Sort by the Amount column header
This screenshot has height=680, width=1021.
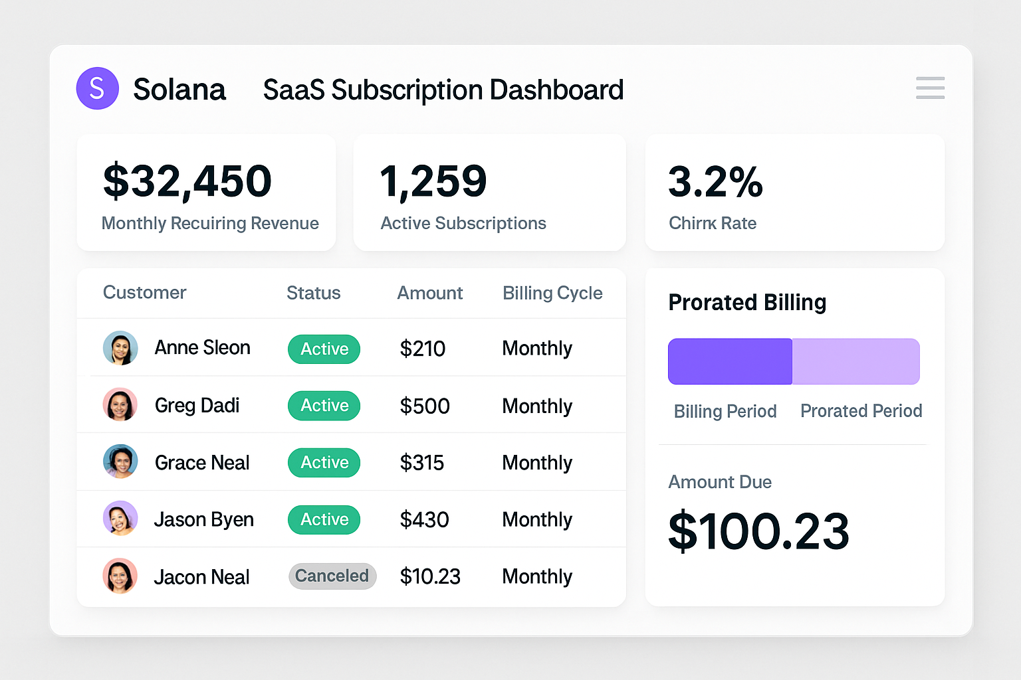click(429, 293)
